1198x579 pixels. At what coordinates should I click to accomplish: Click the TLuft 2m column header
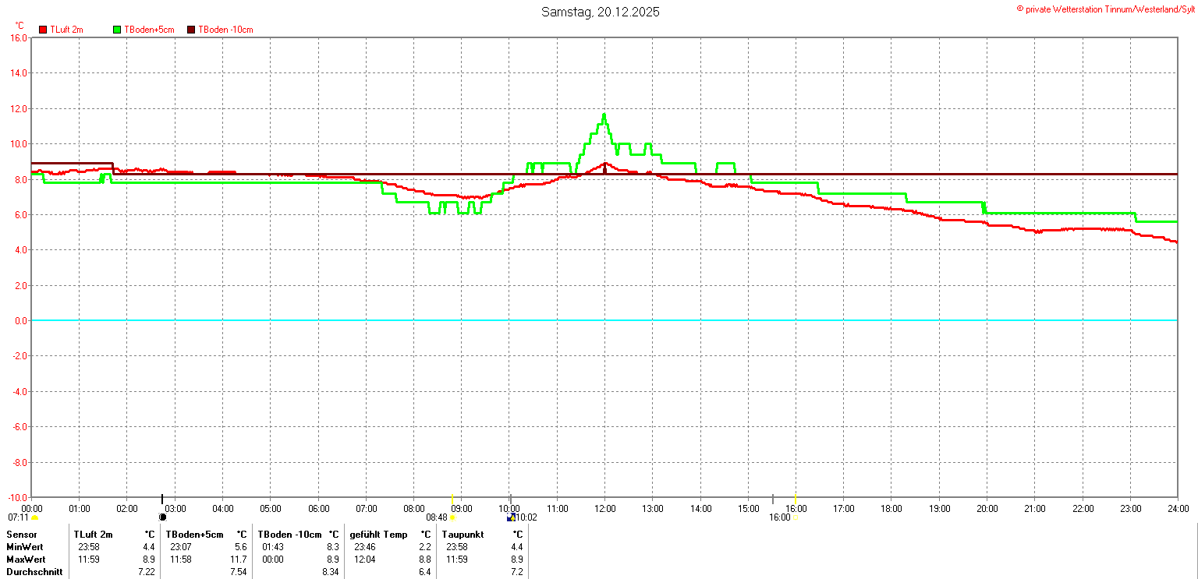point(94,535)
